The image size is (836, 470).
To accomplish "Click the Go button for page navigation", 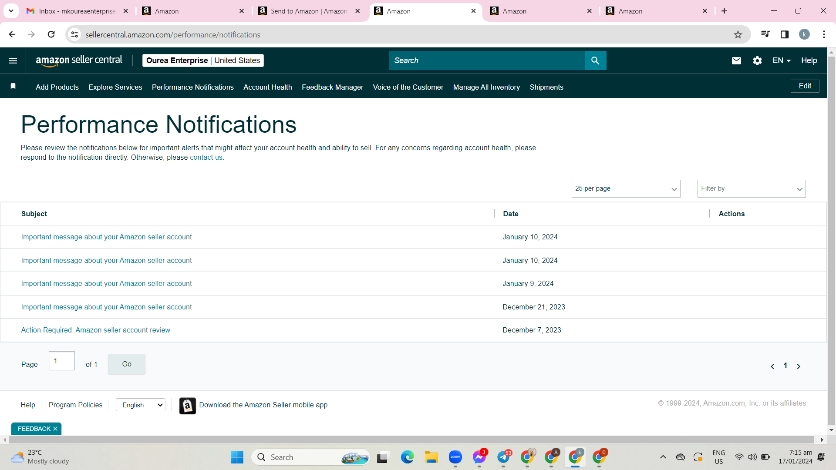I will 127,364.
